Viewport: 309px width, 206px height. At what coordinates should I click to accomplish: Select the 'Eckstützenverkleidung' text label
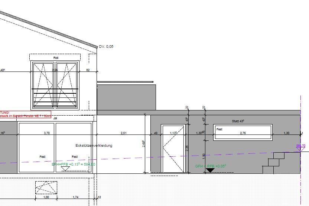94,146
